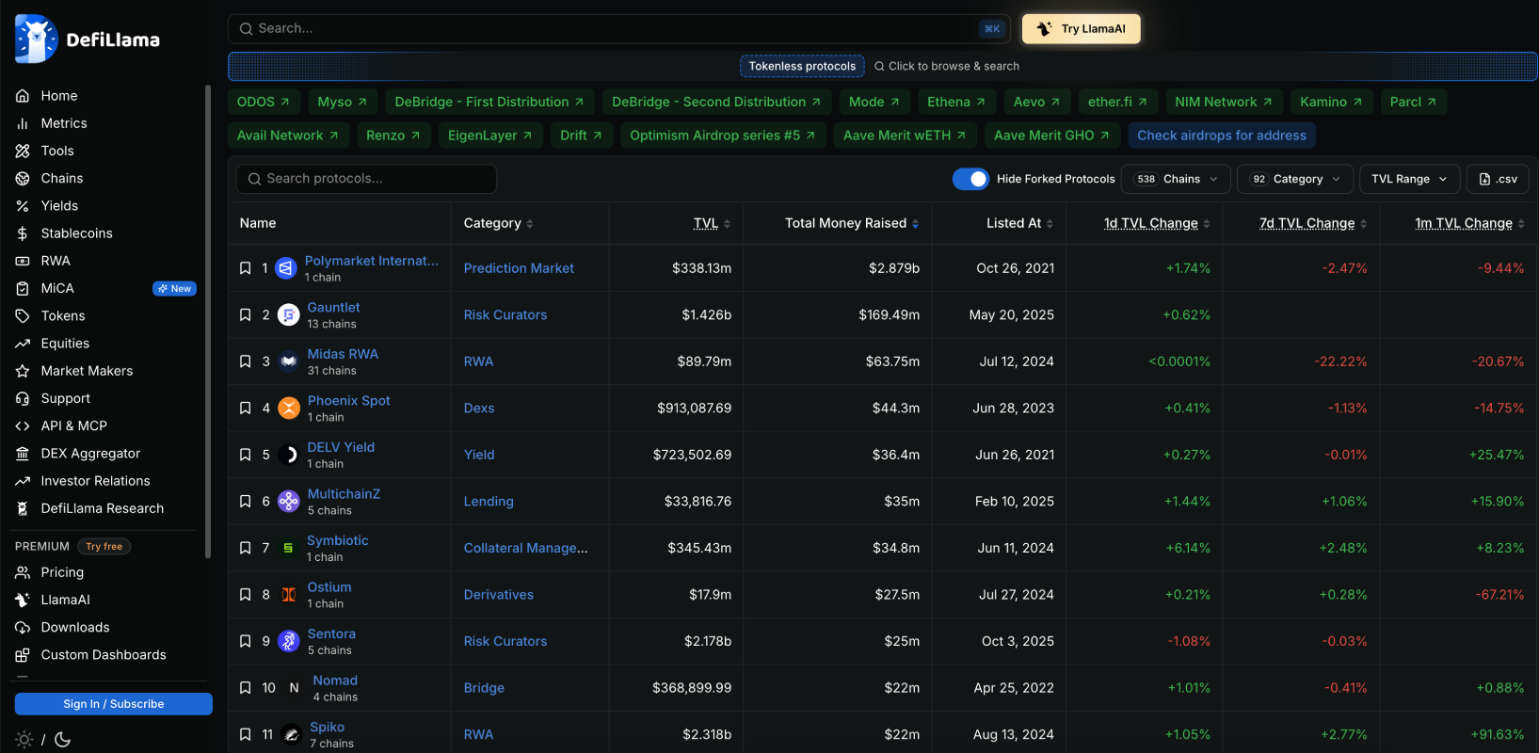Open the TVL Range dropdown

pos(1409,179)
